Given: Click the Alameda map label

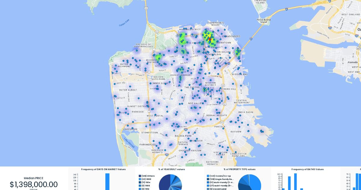Looking at the screenshot, I should [352, 62].
